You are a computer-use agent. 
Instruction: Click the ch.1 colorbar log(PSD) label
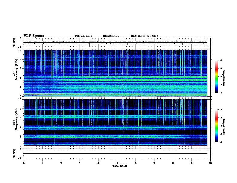click(224, 78)
